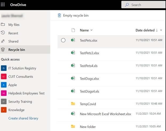Open the Recent section
Viewport: 166px width, 131px height.
(x=13, y=33)
